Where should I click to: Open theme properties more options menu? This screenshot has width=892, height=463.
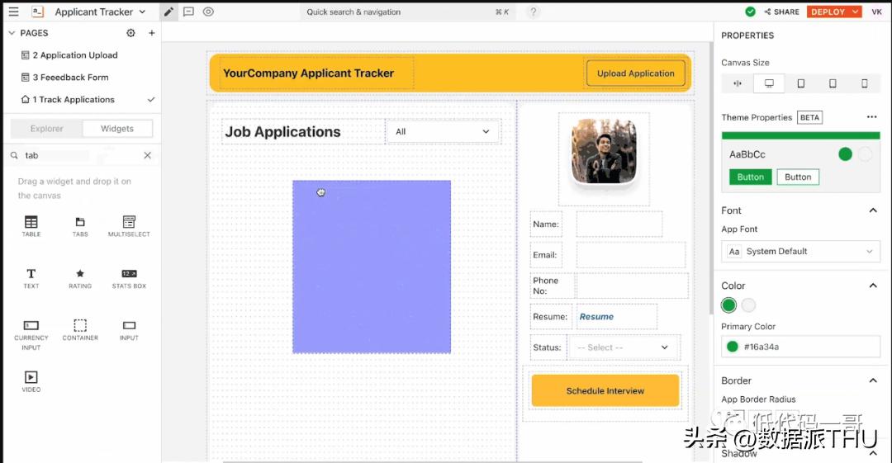(x=871, y=117)
